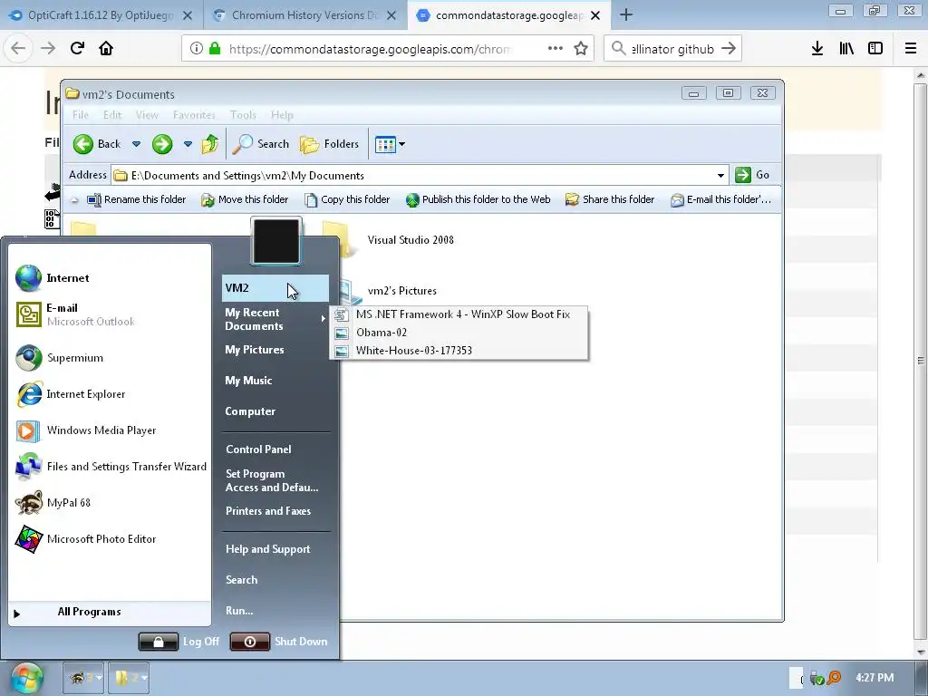Open browser library icon
The image size is (928, 696).
click(x=846, y=49)
